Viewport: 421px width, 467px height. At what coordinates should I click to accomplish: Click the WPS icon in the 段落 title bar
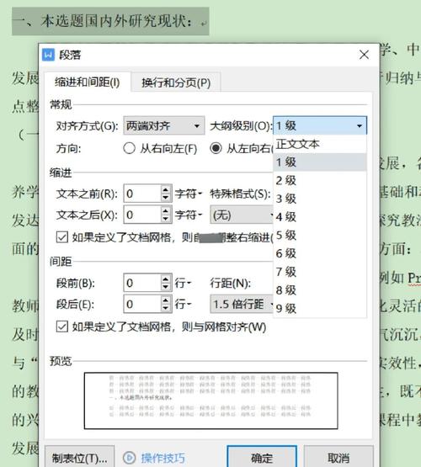(48, 55)
